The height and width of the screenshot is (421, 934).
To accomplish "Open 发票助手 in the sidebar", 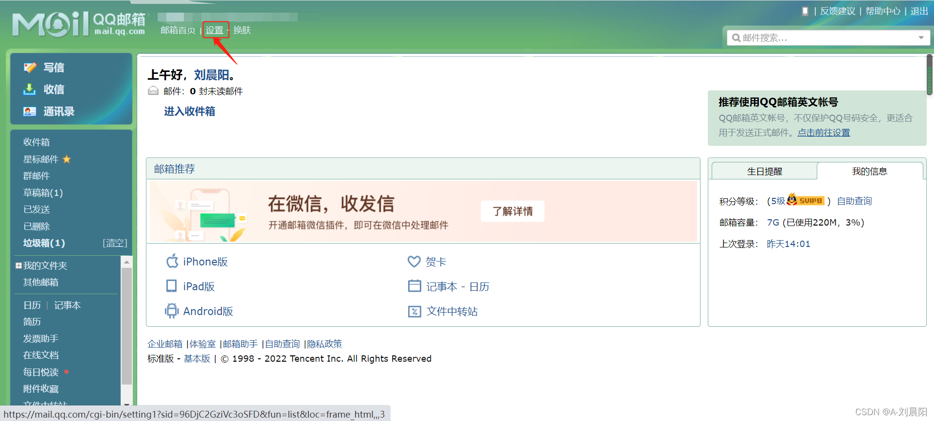I will [41, 338].
